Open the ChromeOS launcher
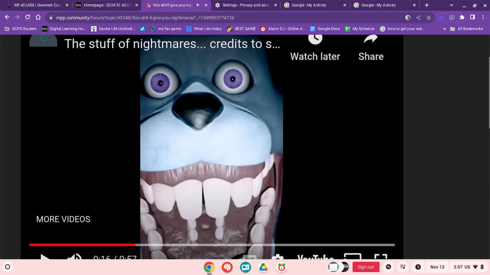 point(8,267)
